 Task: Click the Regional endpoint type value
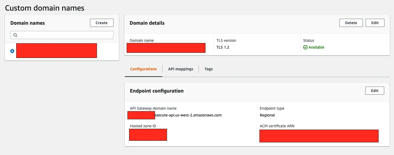(267, 115)
